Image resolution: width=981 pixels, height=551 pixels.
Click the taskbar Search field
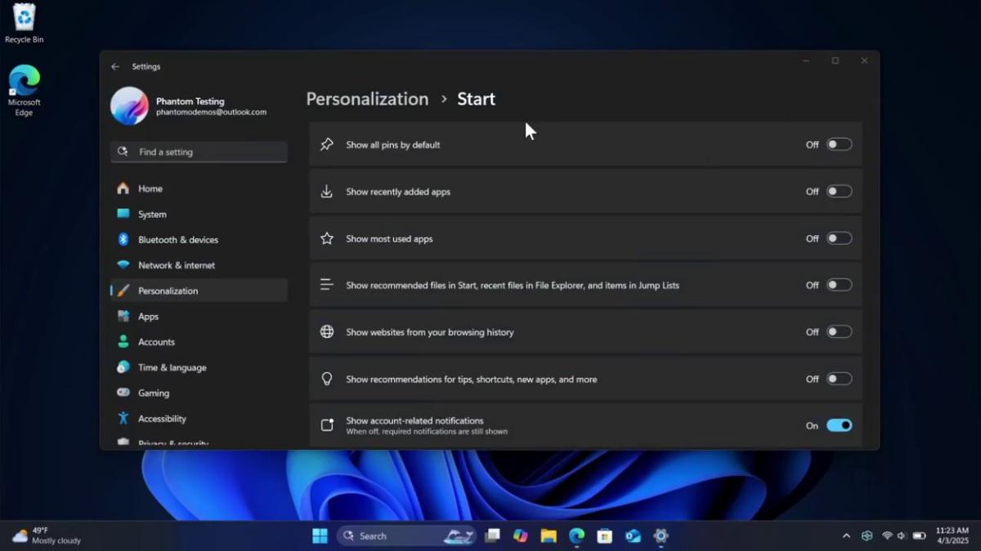pyautogui.click(x=384, y=535)
